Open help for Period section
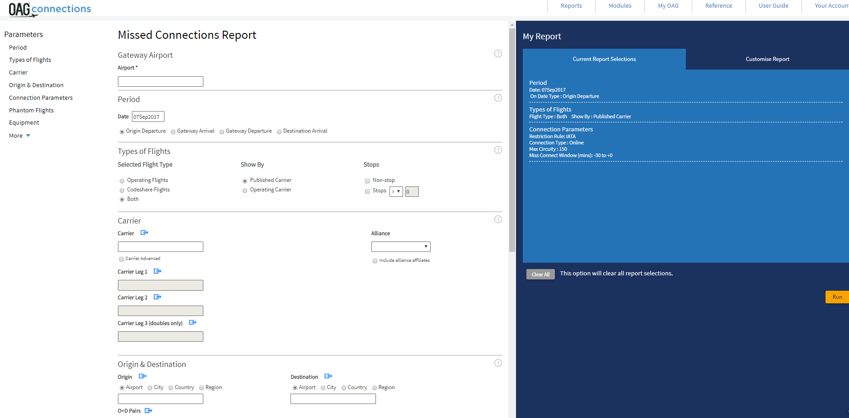This screenshot has width=849, height=418. (x=498, y=98)
